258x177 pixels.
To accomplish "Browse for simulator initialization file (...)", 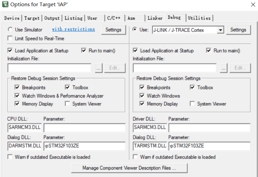I will [99, 68].
